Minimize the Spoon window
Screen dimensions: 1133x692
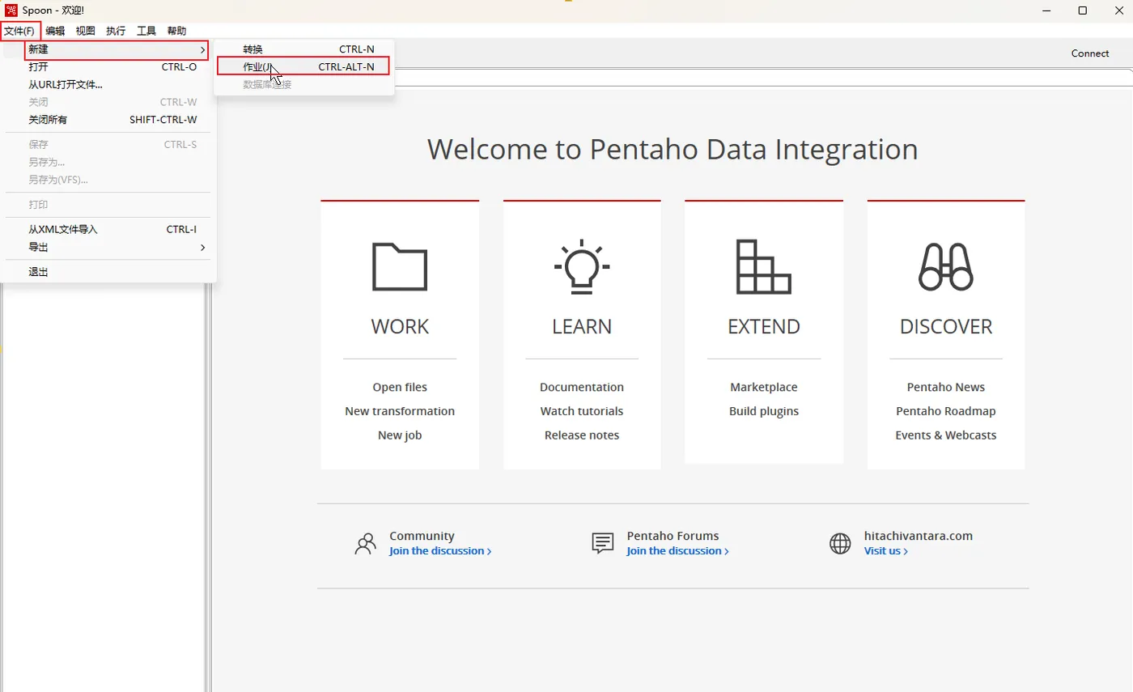[x=1047, y=11]
